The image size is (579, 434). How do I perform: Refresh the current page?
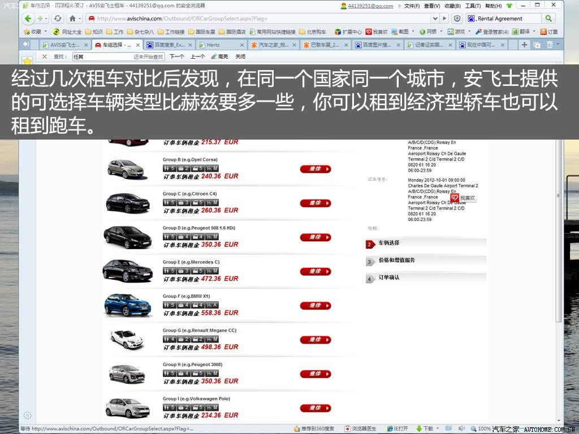(x=58, y=19)
